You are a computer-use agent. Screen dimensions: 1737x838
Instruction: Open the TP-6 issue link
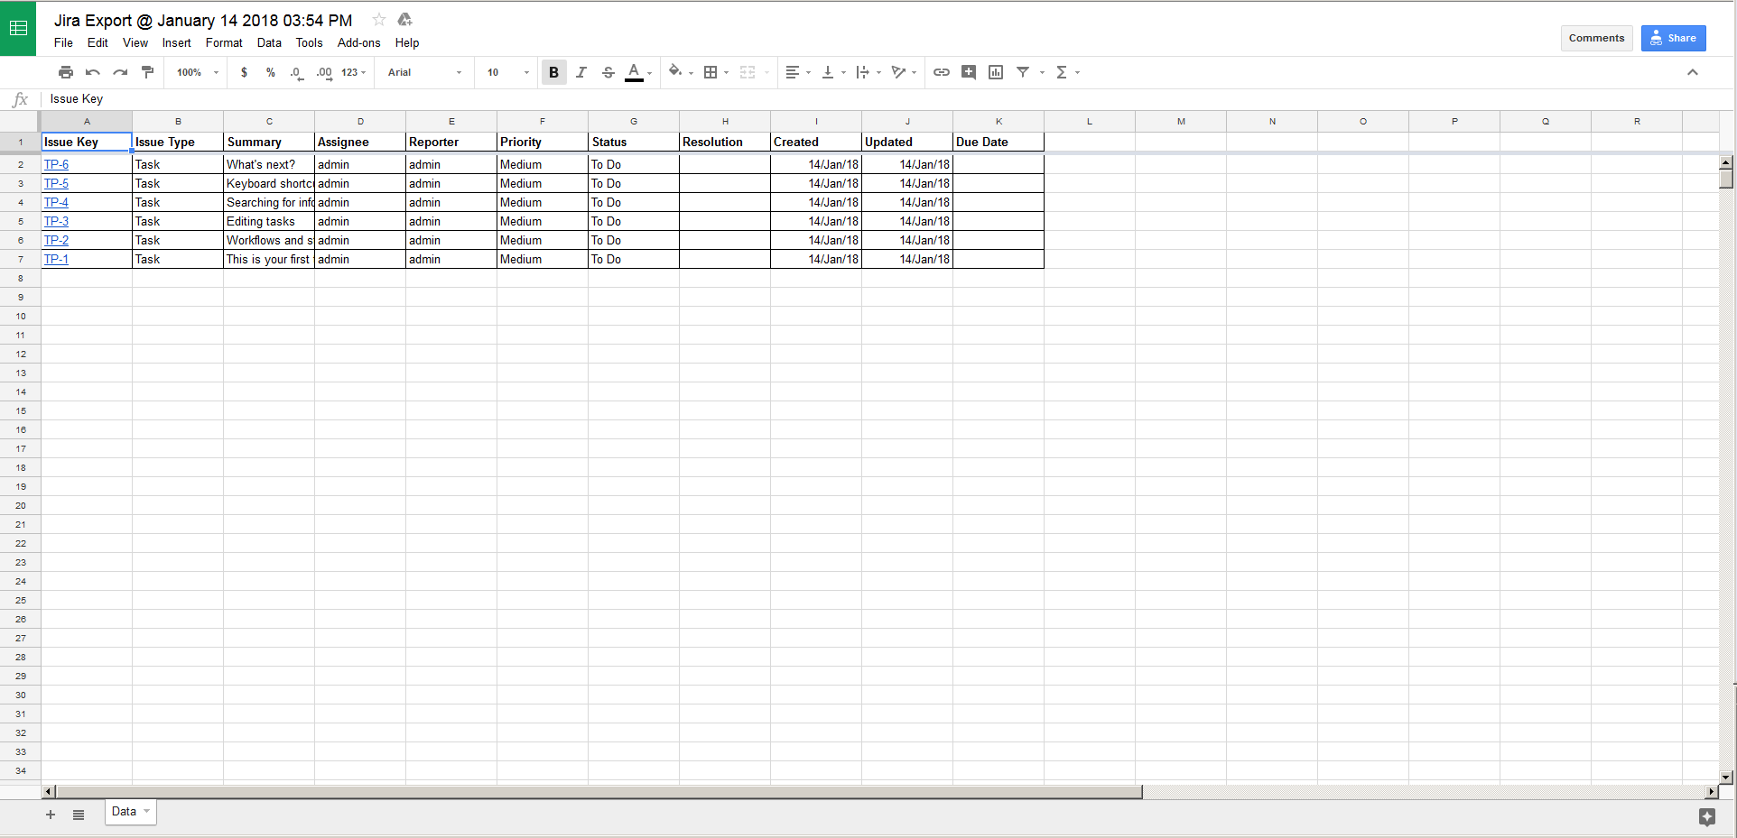tap(56, 164)
